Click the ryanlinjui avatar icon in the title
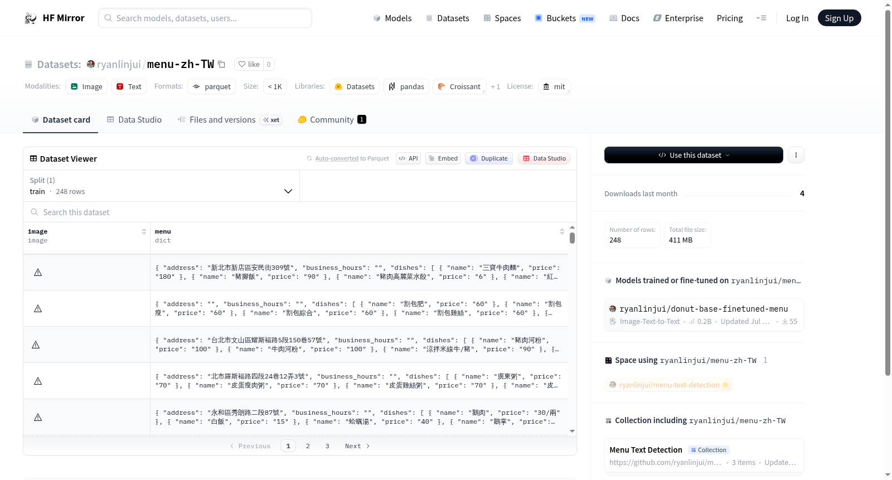Viewport: 892px width, 480px height. 91,64
